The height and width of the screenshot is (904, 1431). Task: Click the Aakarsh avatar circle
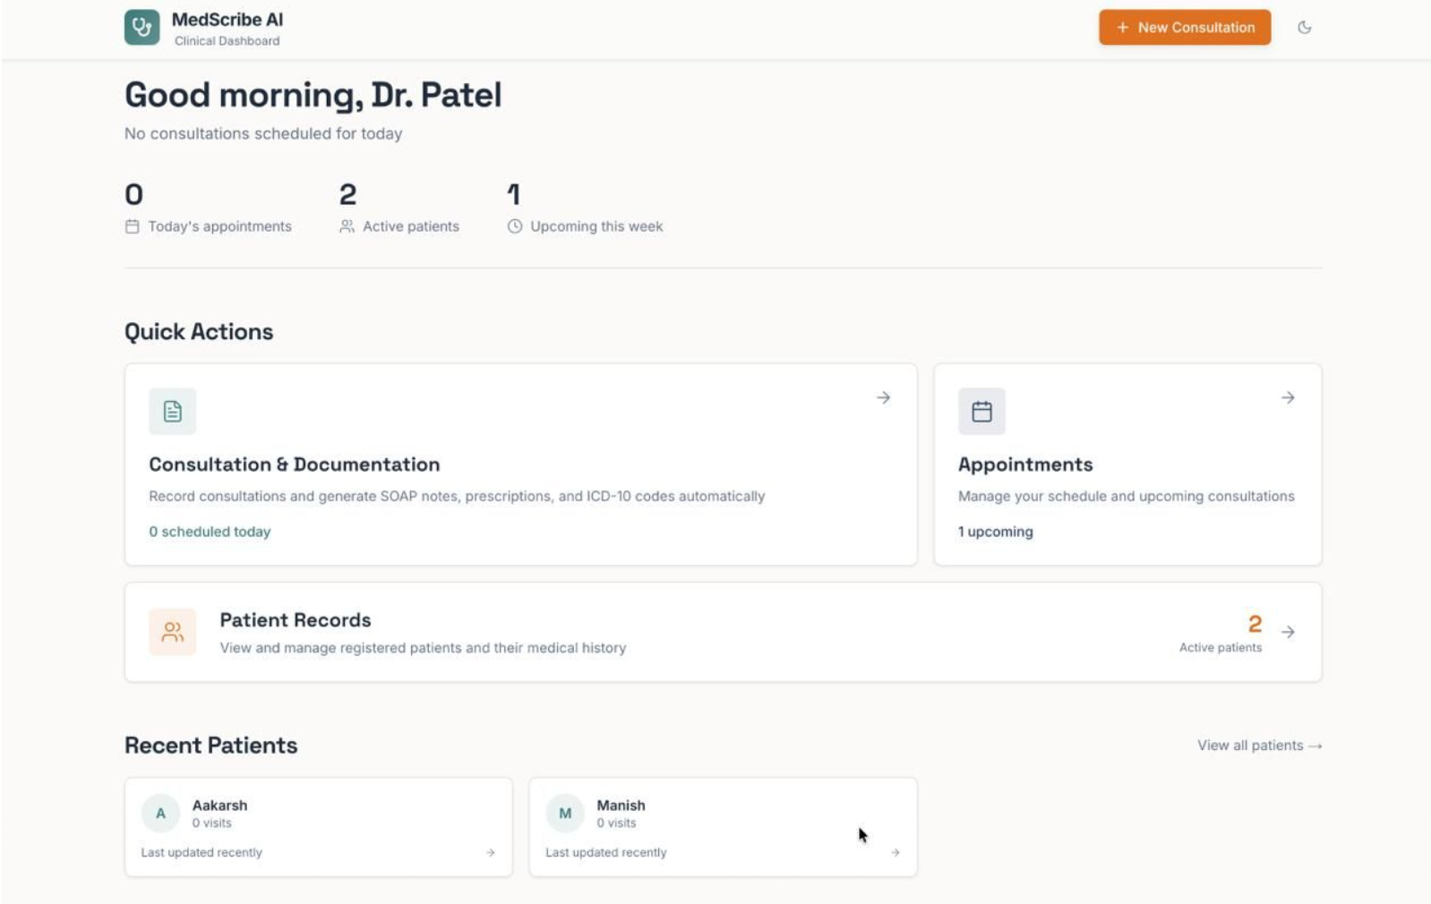[x=160, y=814]
